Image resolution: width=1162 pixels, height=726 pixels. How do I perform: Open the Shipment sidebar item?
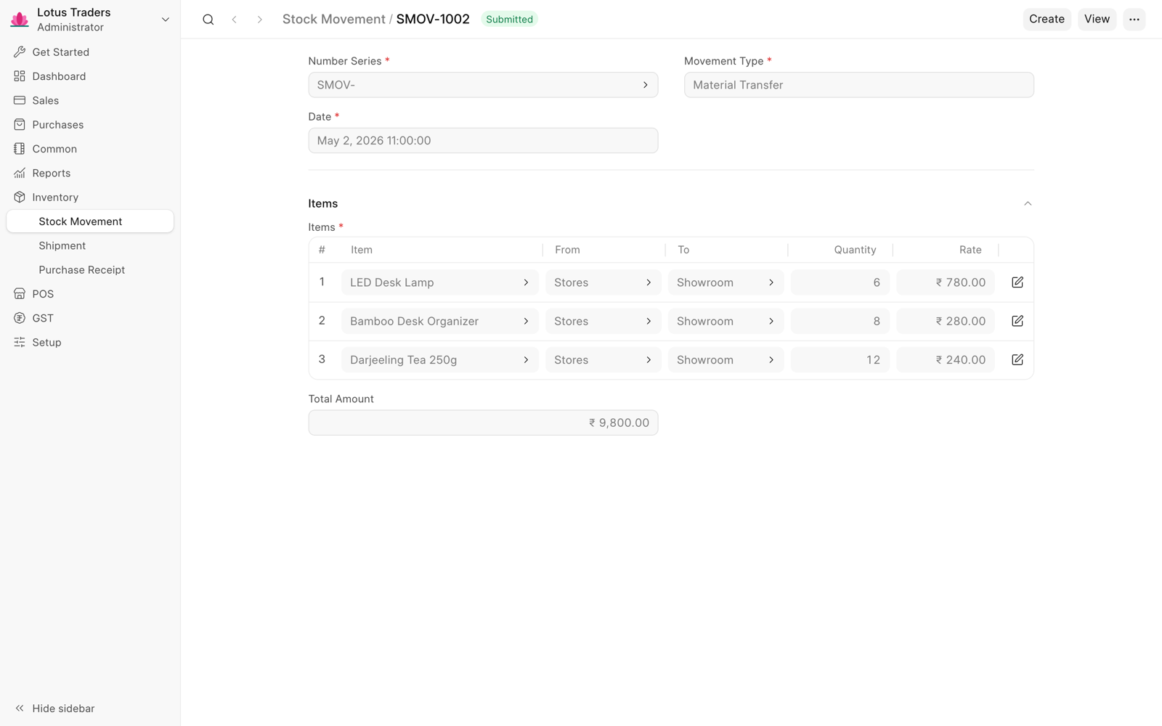[x=90, y=245]
